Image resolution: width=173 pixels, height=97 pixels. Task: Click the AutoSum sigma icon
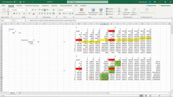point(119,9)
